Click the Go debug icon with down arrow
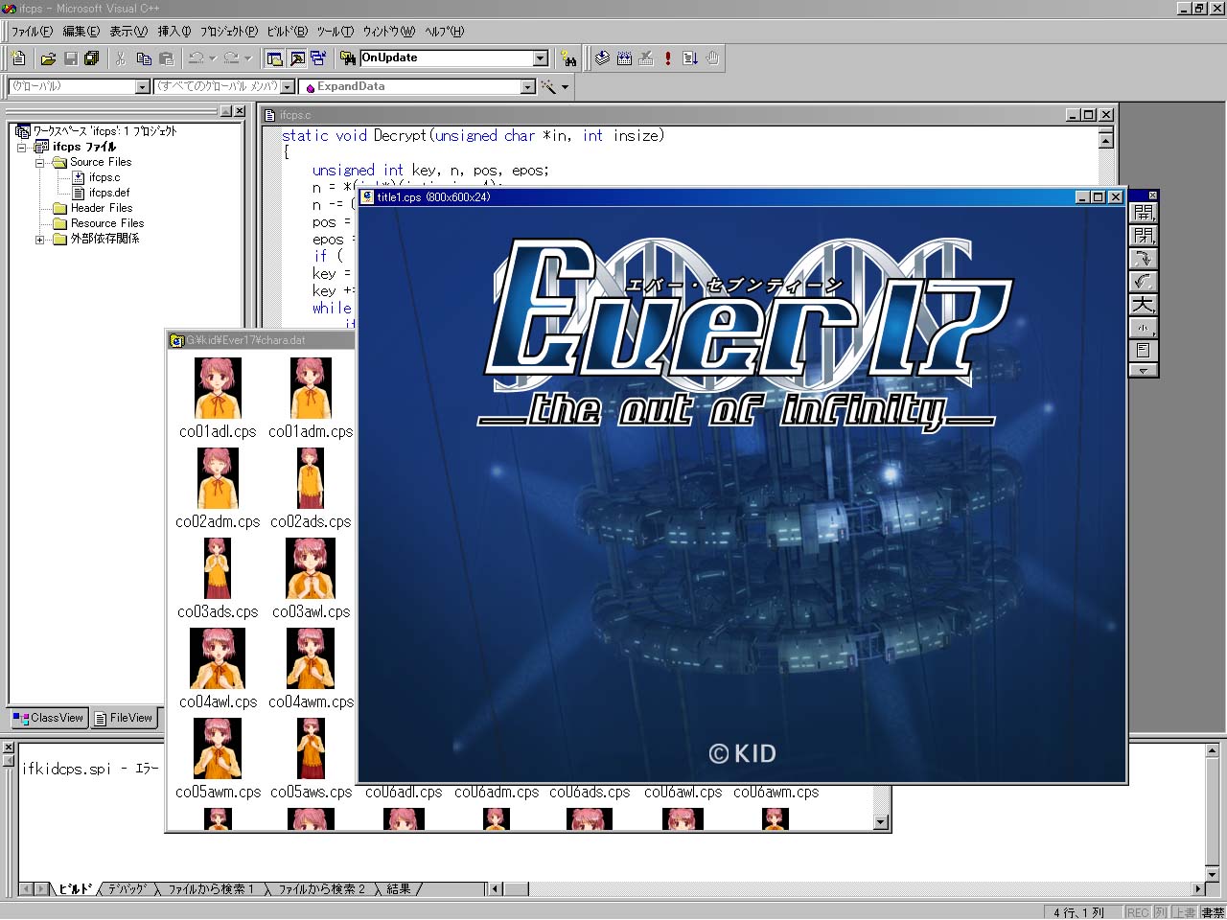 (x=690, y=58)
